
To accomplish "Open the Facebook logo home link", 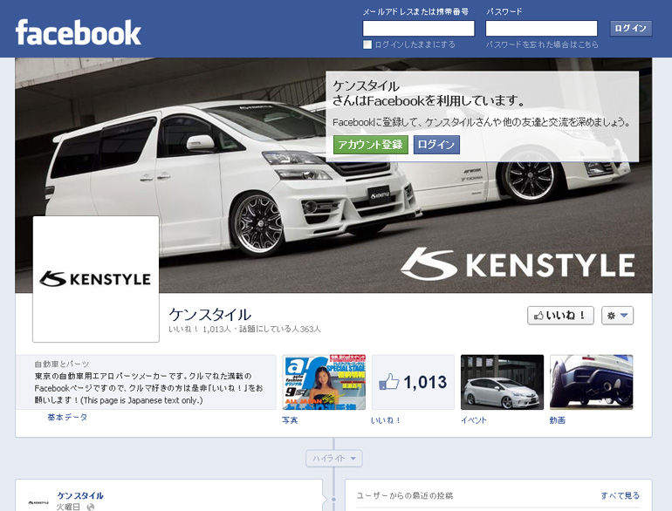I will [x=78, y=32].
